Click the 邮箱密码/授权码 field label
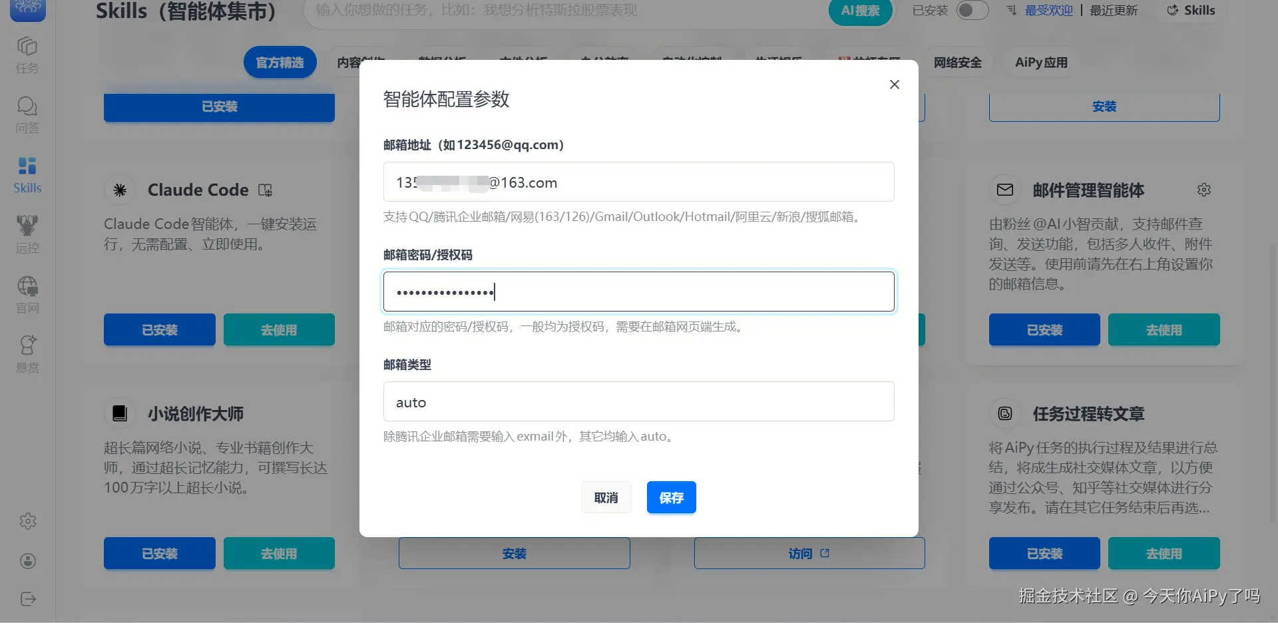 point(428,255)
